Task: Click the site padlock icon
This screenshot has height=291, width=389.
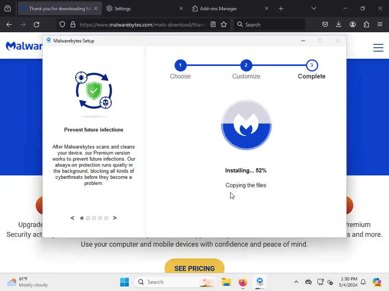Action: [x=73, y=25]
